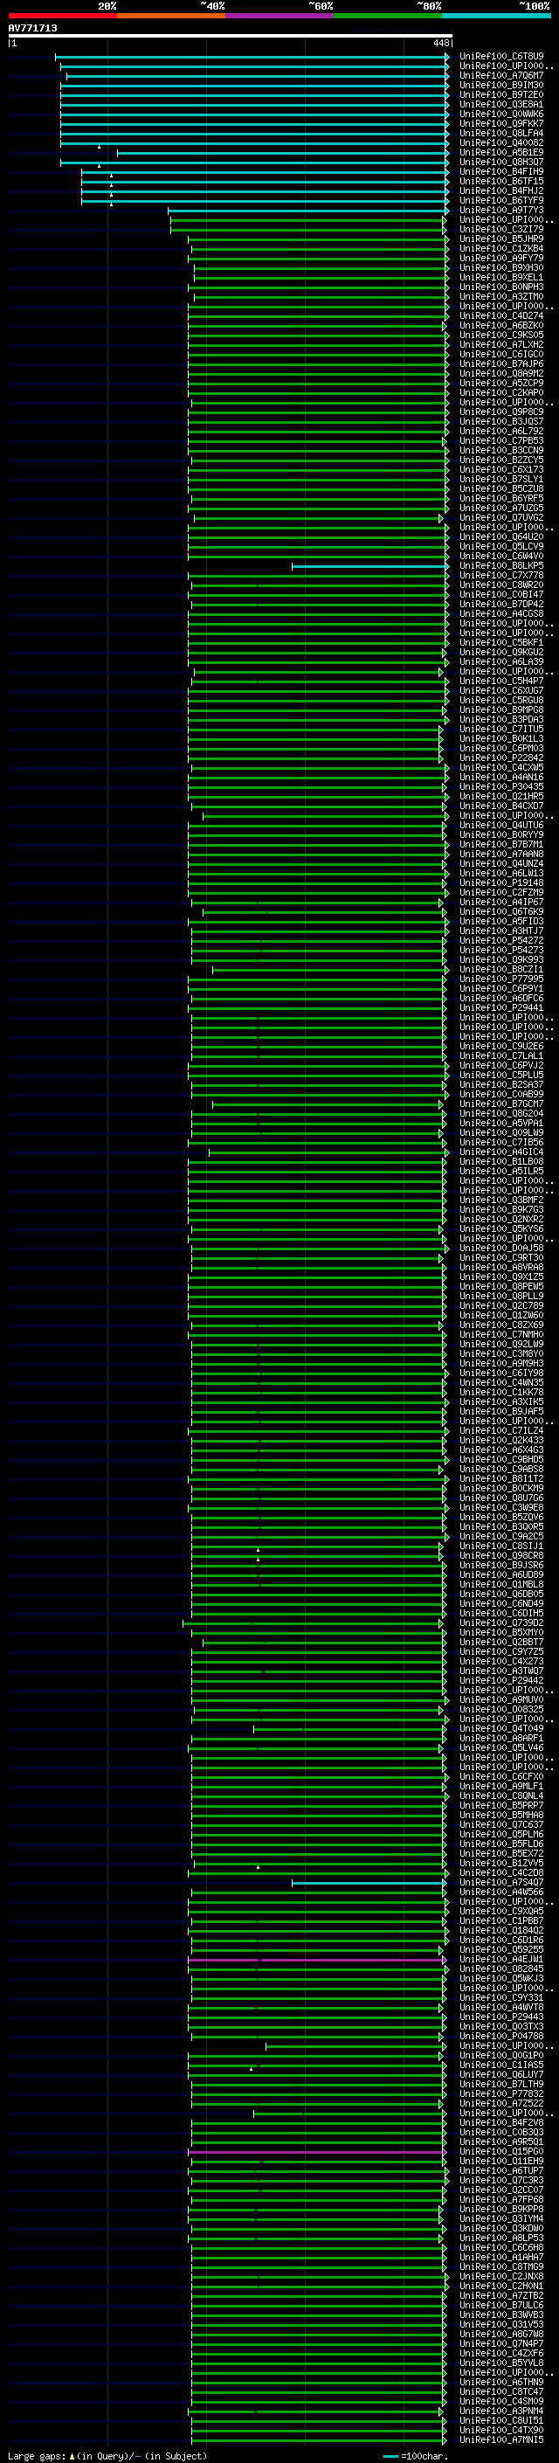Select label UniRef100_P19148
This screenshot has width=559, height=2463.
coord(500,883)
